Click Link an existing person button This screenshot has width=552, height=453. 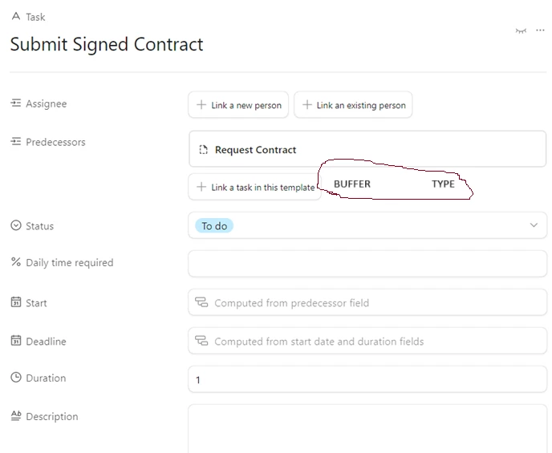coord(353,105)
